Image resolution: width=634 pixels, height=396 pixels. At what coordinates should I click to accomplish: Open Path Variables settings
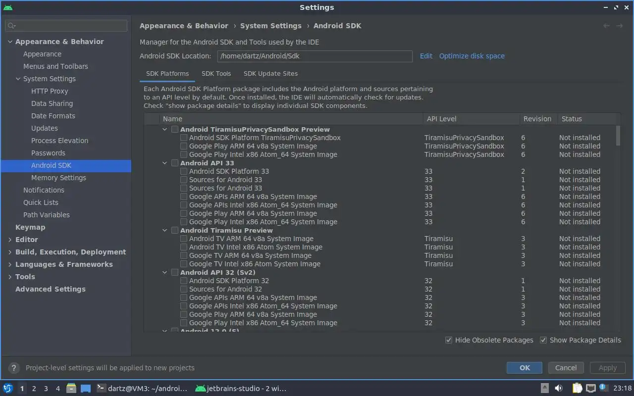point(47,215)
